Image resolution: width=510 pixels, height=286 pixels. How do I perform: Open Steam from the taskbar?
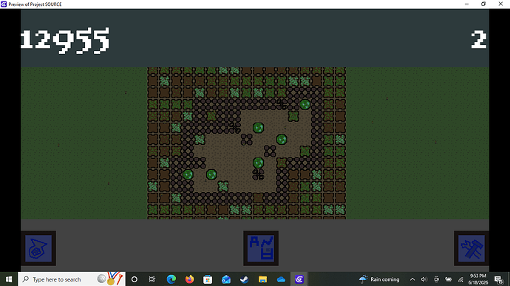pos(244,279)
